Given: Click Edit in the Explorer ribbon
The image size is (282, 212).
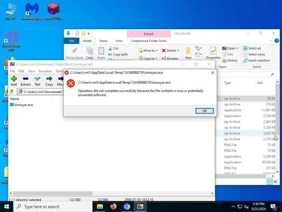Looking at the screenshot, I should tap(228, 54).
